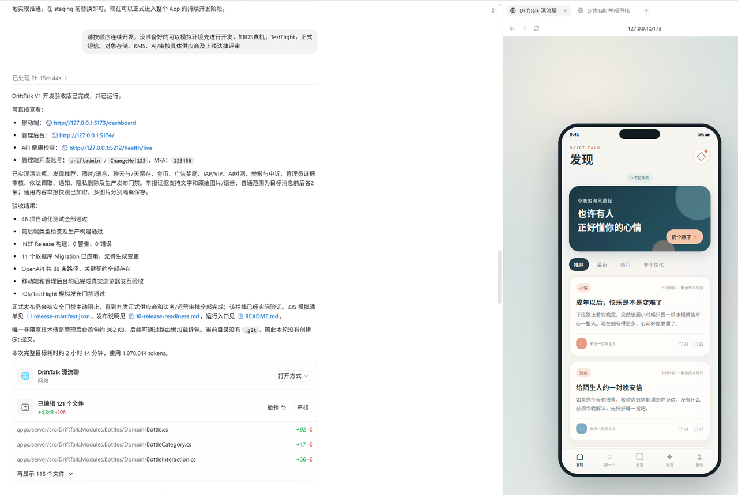Open README.md file link

(x=262, y=316)
